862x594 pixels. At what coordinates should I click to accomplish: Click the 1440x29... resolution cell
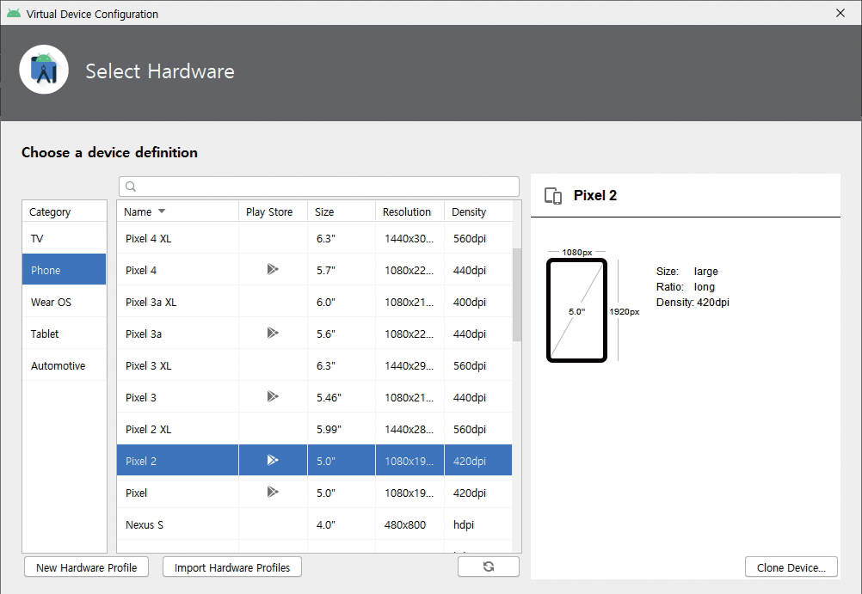[x=409, y=366]
